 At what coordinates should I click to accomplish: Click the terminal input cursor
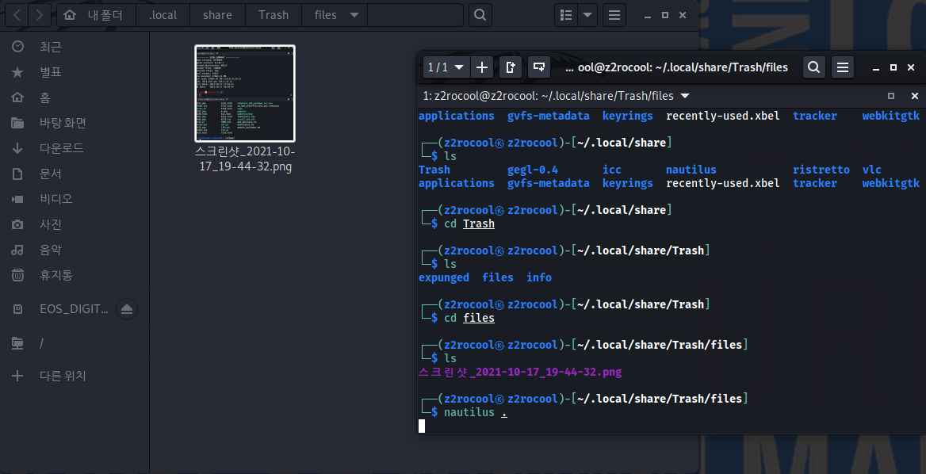coord(422,426)
